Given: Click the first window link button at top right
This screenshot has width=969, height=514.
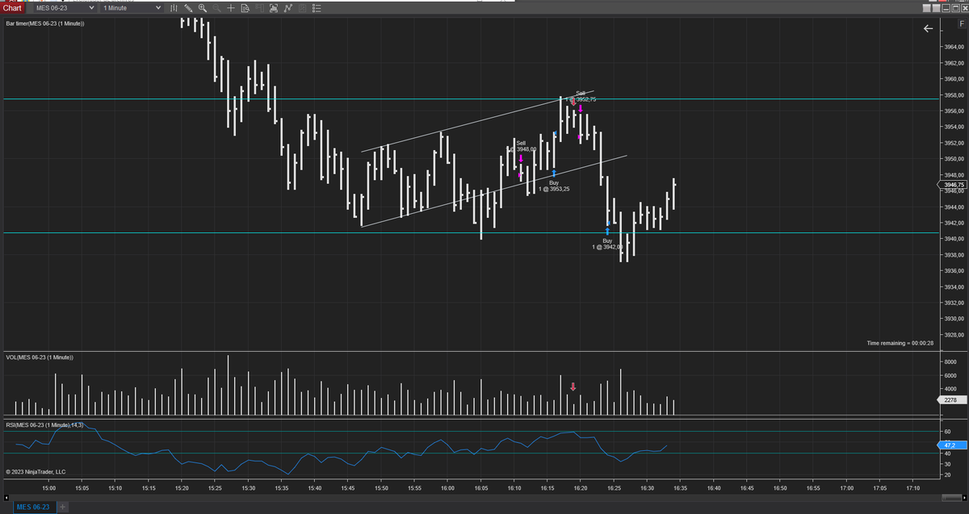Looking at the screenshot, I should click(926, 8).
